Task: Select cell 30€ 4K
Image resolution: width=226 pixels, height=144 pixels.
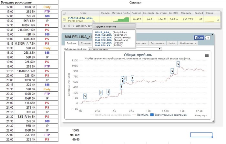Action: [x=25, y=112]
